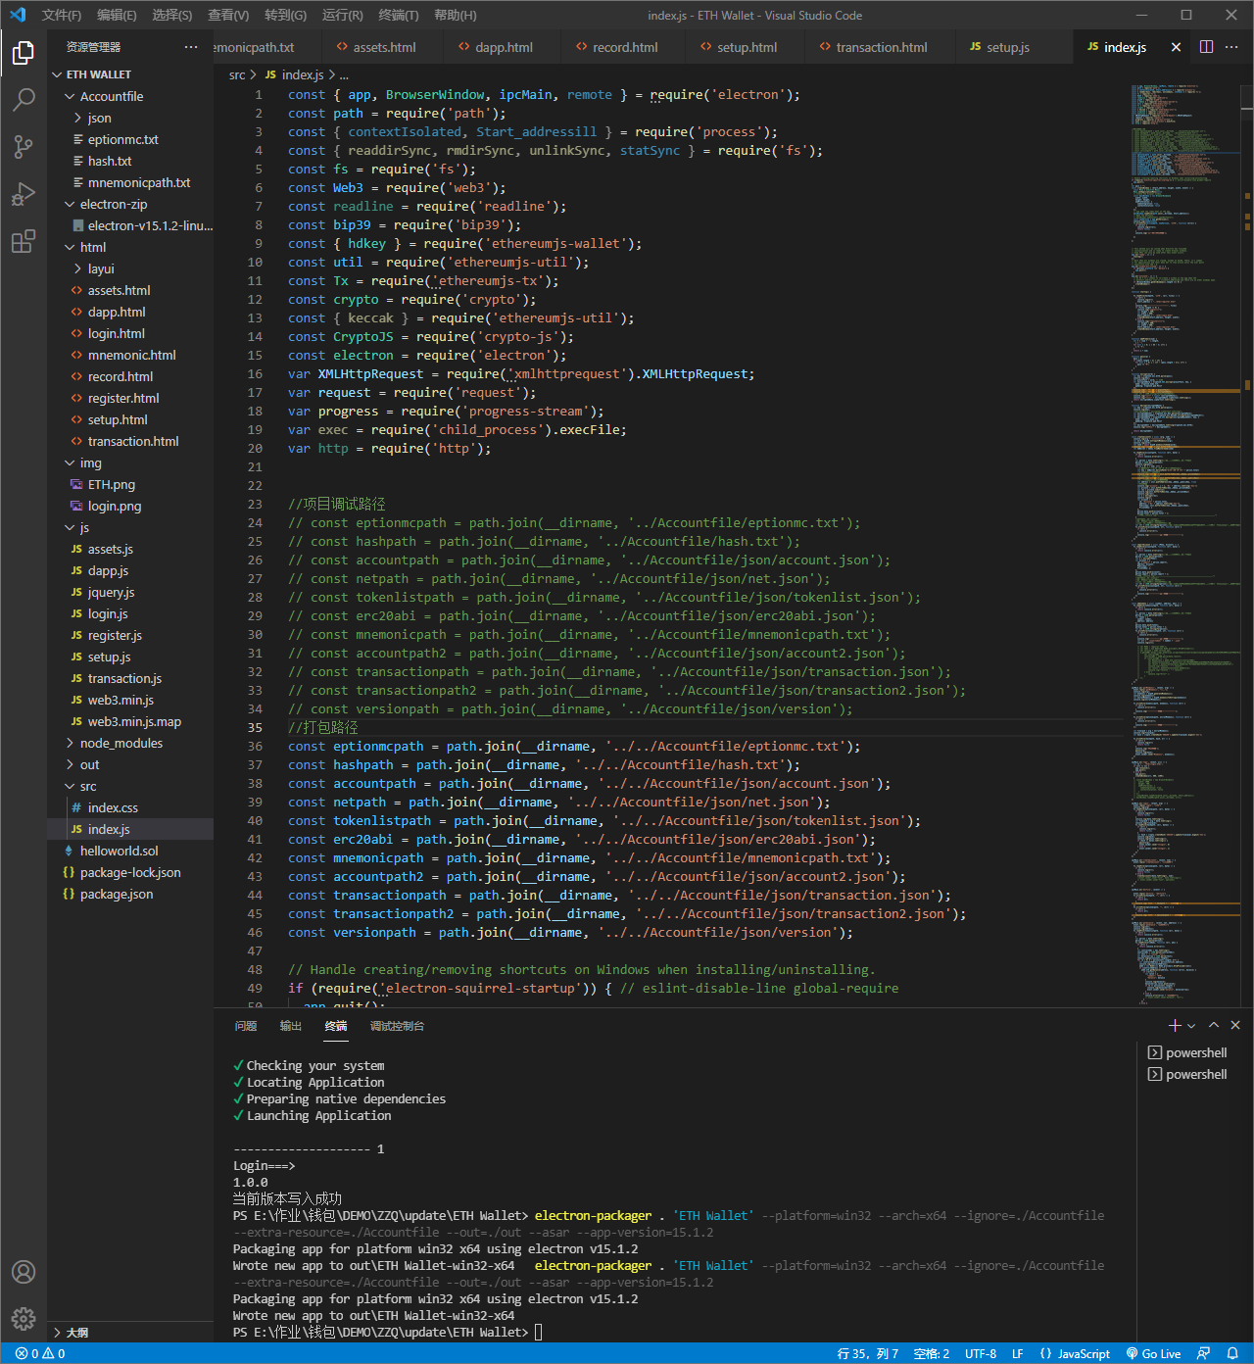Click the VS Code logo icon

click(18, 15)
